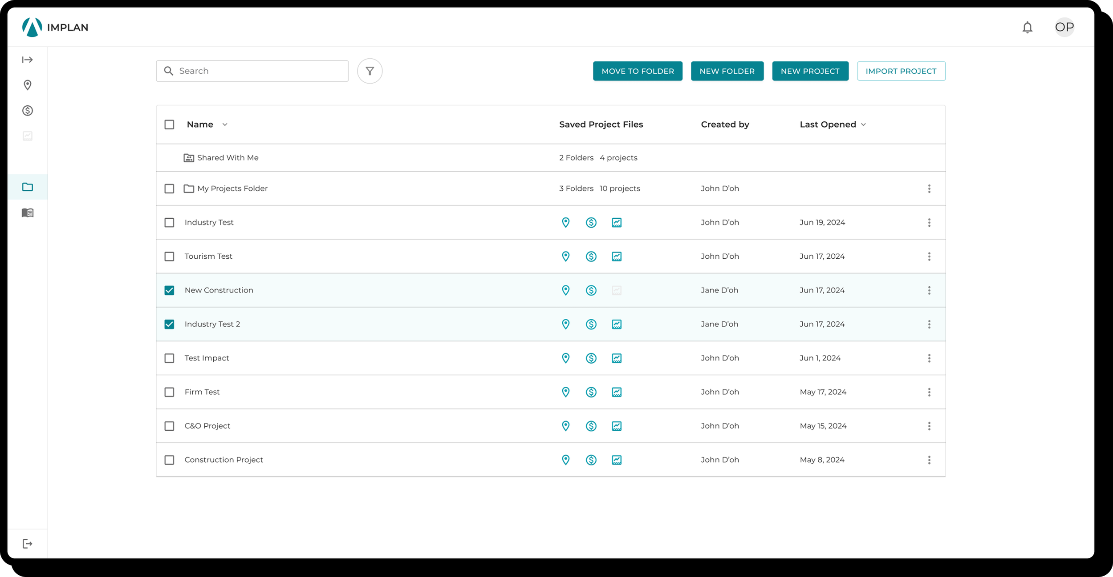This screenshot has width=1113, height=577.
Task: Open Industry Test results chart icon
Action: point(617,223)
